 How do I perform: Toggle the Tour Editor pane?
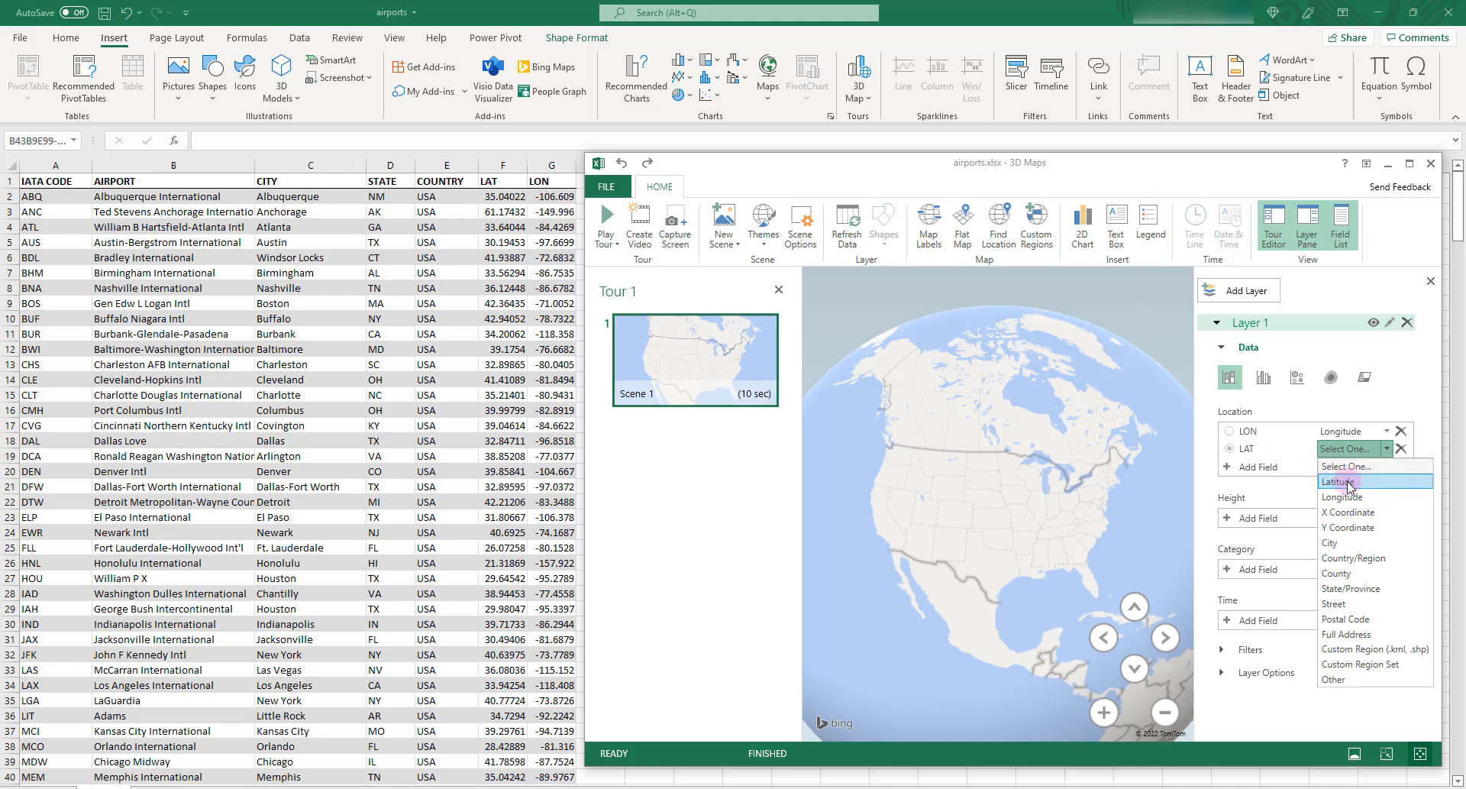(1274, 226)
